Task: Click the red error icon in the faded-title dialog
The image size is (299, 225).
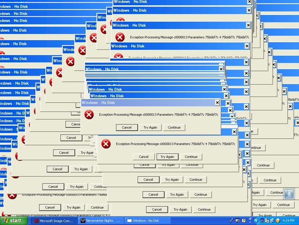Action: [x=89, y=114]
